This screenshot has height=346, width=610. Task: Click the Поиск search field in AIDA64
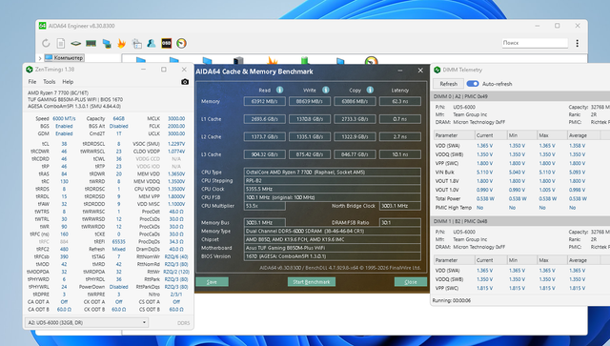coord(535,43)
